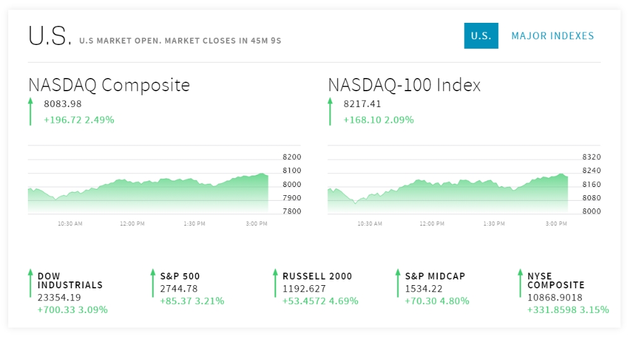Click the 1:30 PM label under NASDAQ-100 chart
The height and width of the screenshot is (339, 633).
pyautogui.click(x=494, y=224)
